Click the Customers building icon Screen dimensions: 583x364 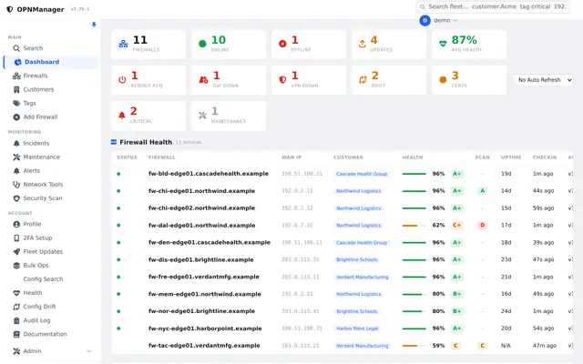pos(16,89)
